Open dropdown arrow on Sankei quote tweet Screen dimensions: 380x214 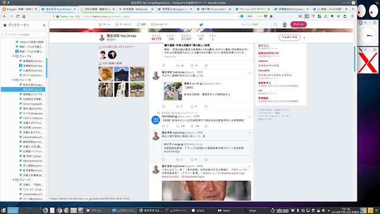(x=249, y=73)
